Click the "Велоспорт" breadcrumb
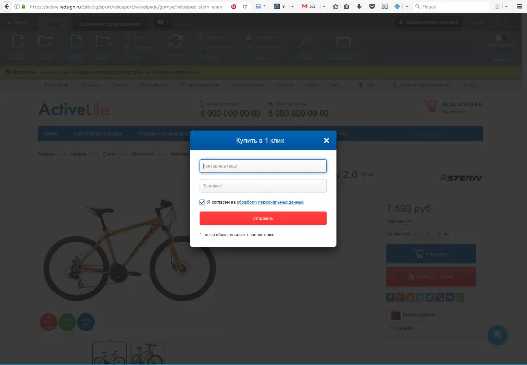The width and height of the screenshot is (527, 365). pyautogui.click(x=143, y=154)
